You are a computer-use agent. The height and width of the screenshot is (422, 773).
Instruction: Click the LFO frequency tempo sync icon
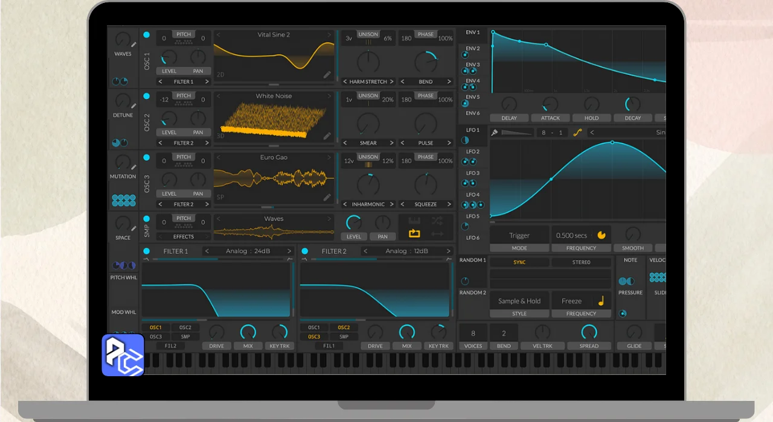coord(601,235)
